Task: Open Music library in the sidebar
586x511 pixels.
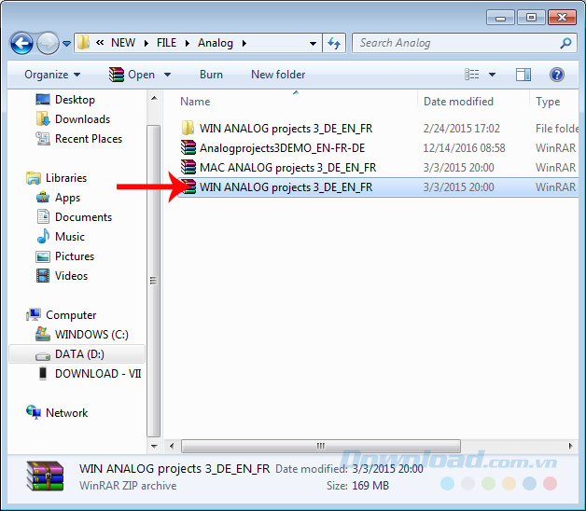Action: coord(69,237)
